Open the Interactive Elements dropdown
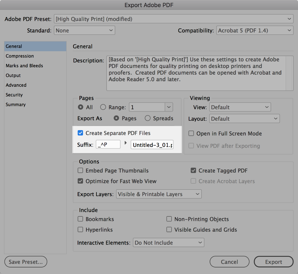Screen dimensions: 298x274 [169, 243]
